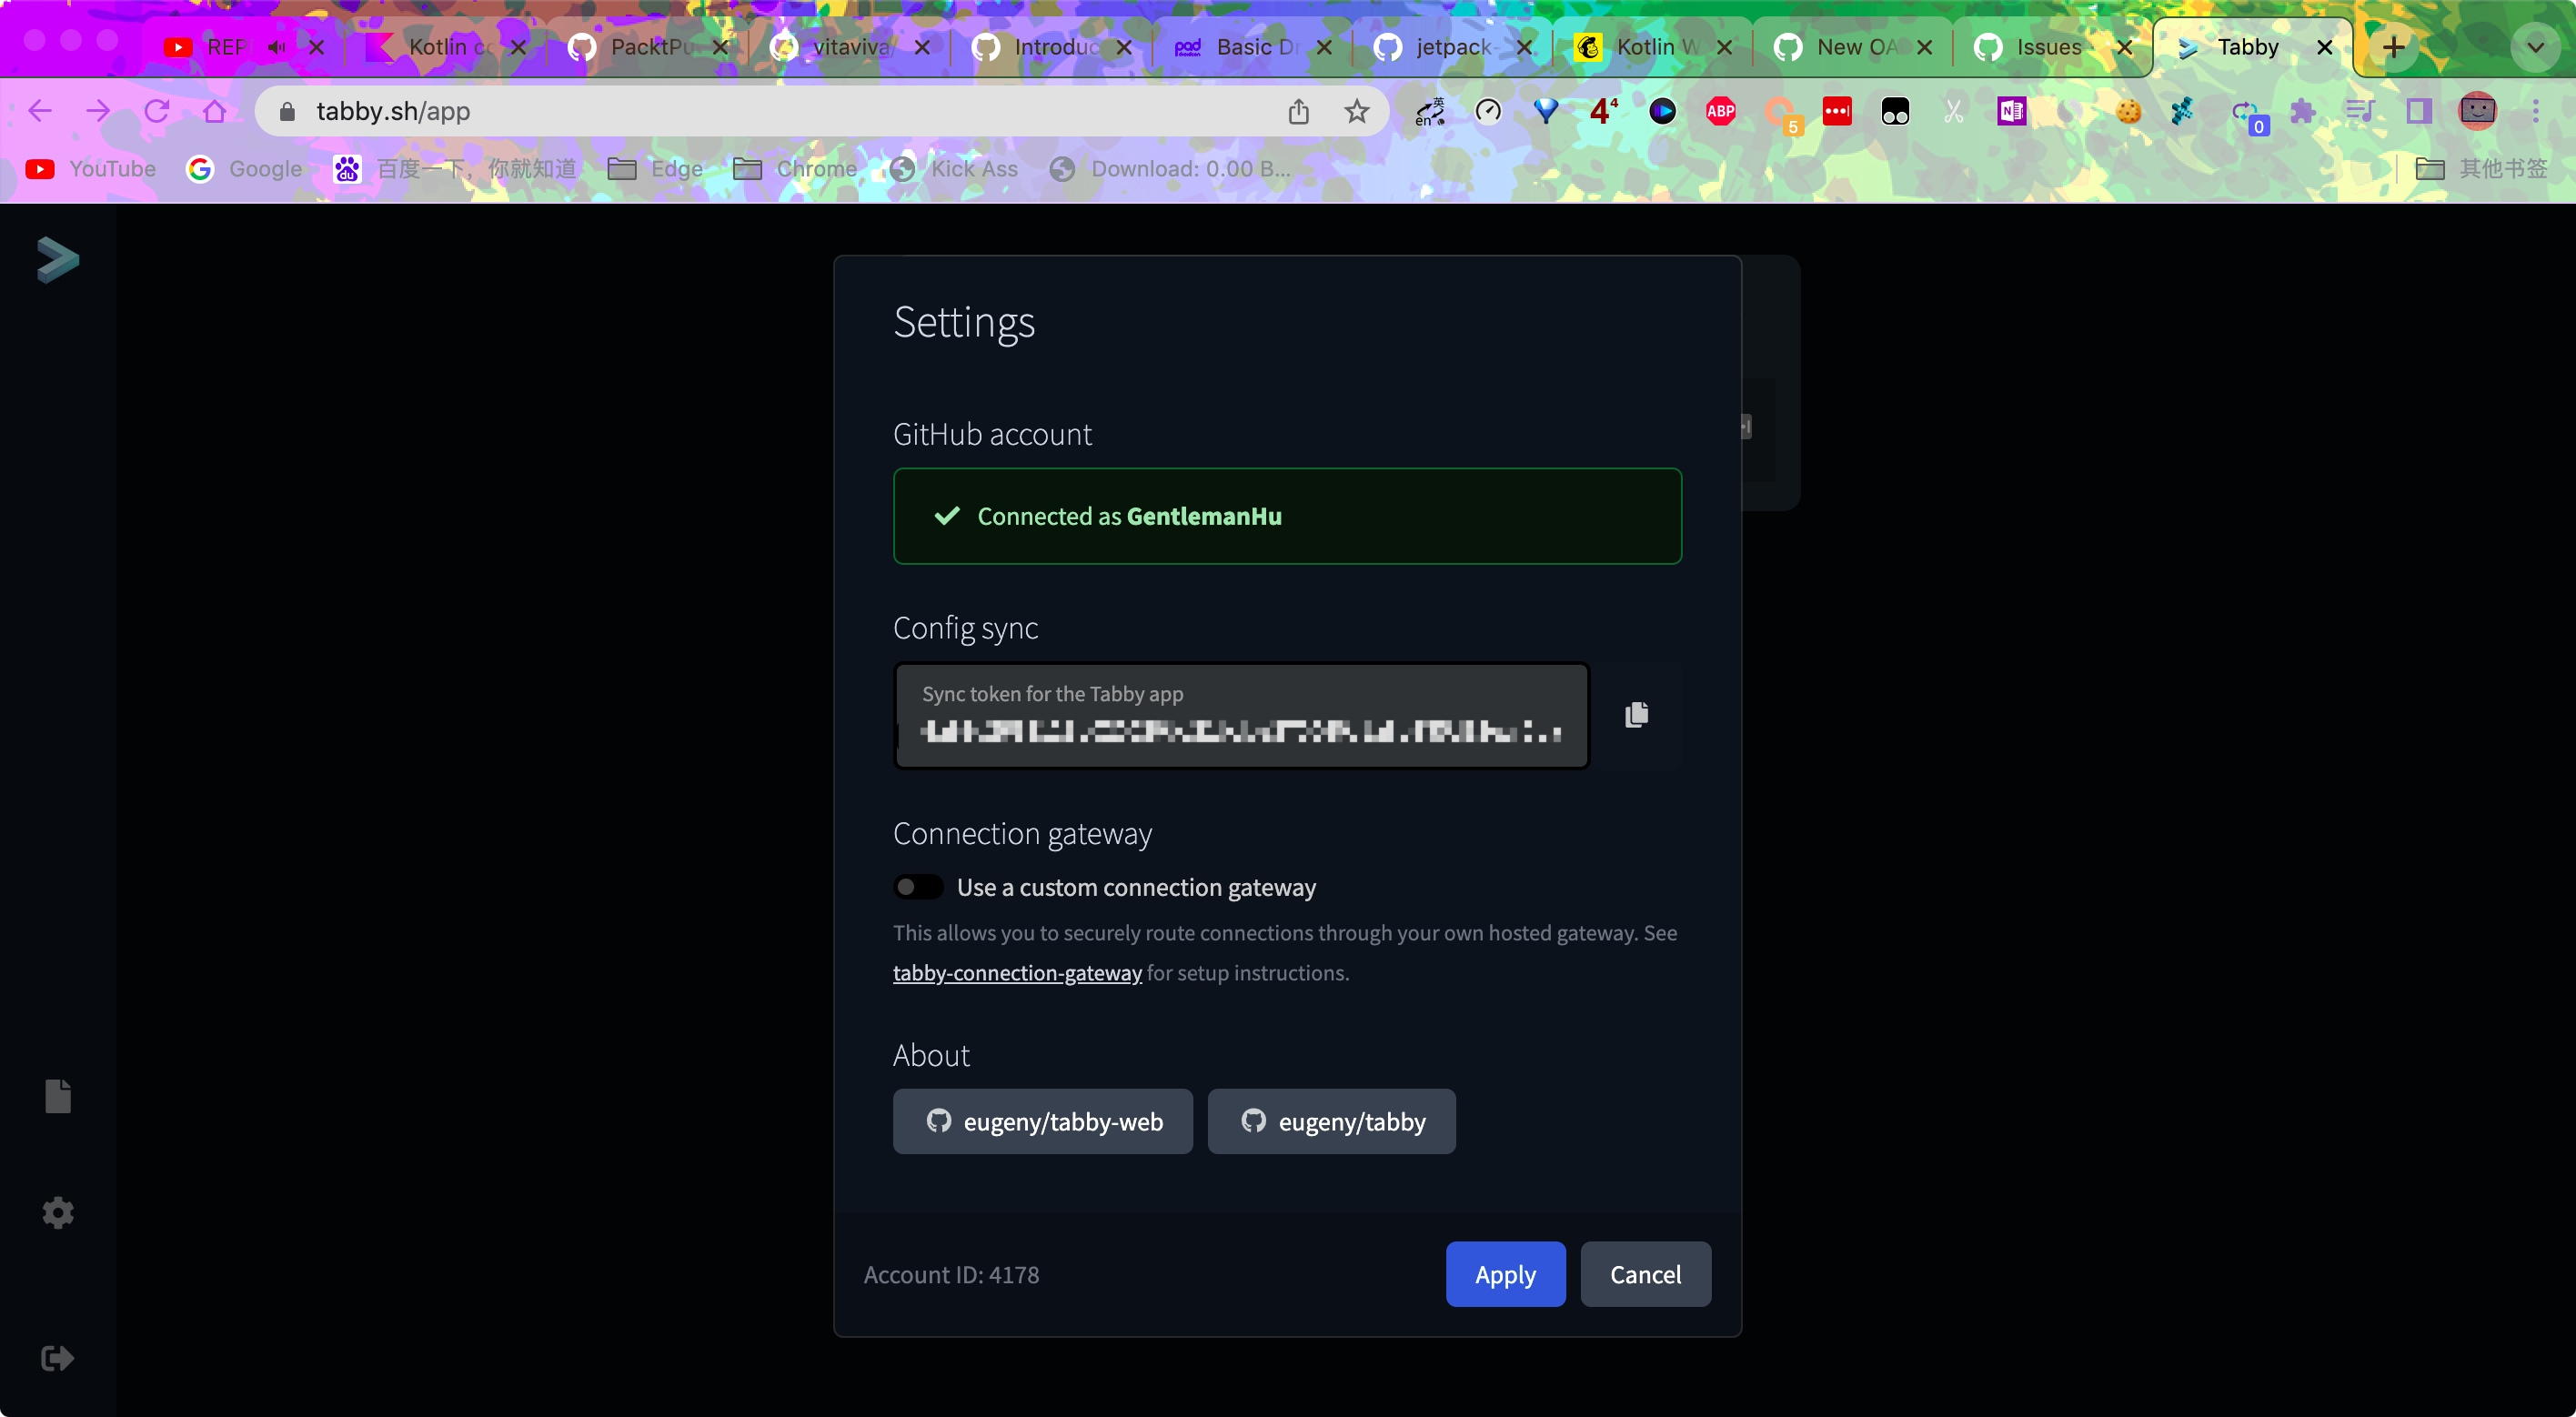Click the Tabby logo in the sidebar
The image size is (2576, 1417).
tap(57, 260)
